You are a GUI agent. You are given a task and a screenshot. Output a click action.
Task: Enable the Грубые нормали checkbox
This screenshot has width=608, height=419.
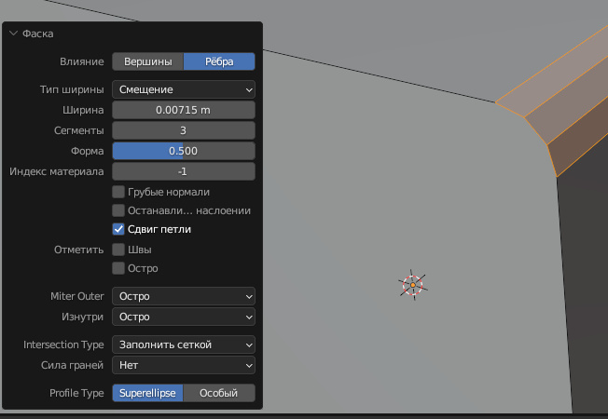click(118, 192)
